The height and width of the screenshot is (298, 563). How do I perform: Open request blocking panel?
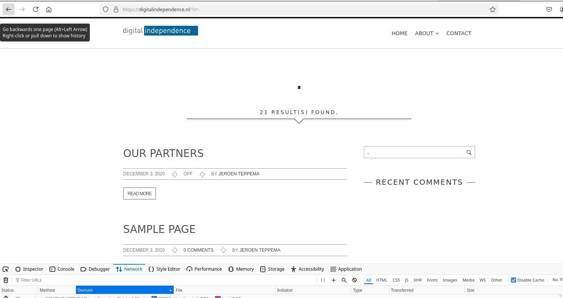point(354,280)
